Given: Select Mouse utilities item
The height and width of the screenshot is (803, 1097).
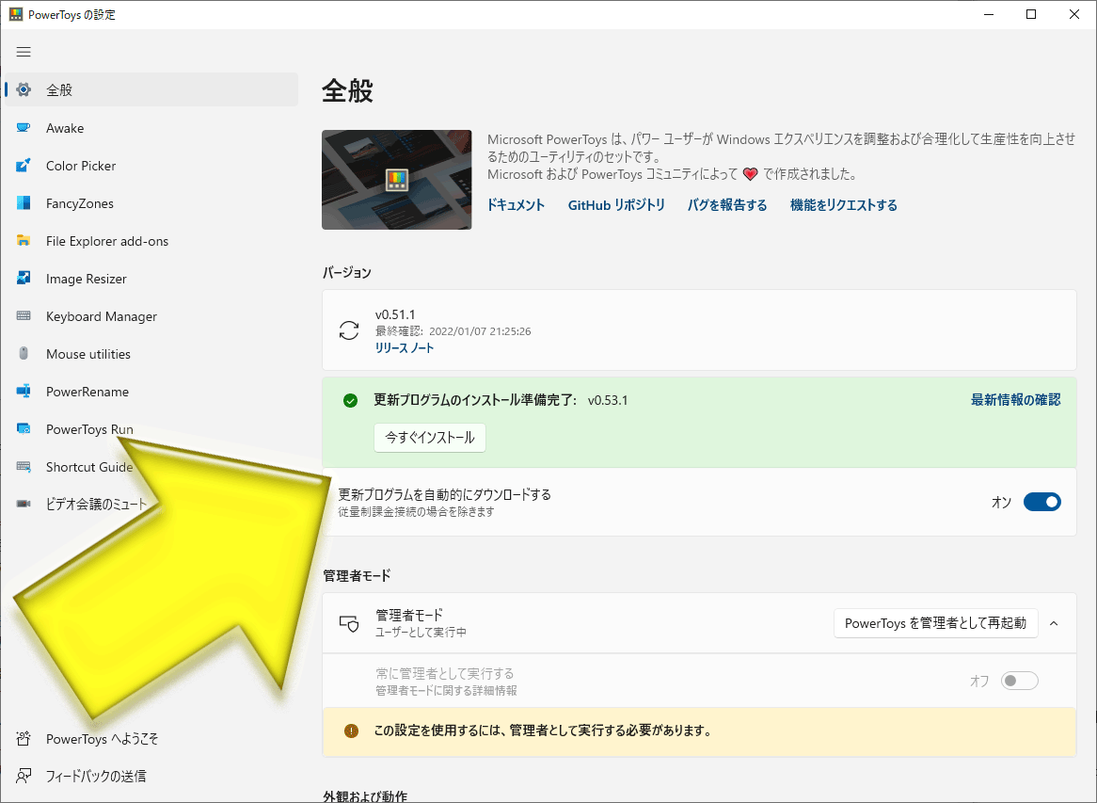Looking at the screenshot, I should pos(151,354).
